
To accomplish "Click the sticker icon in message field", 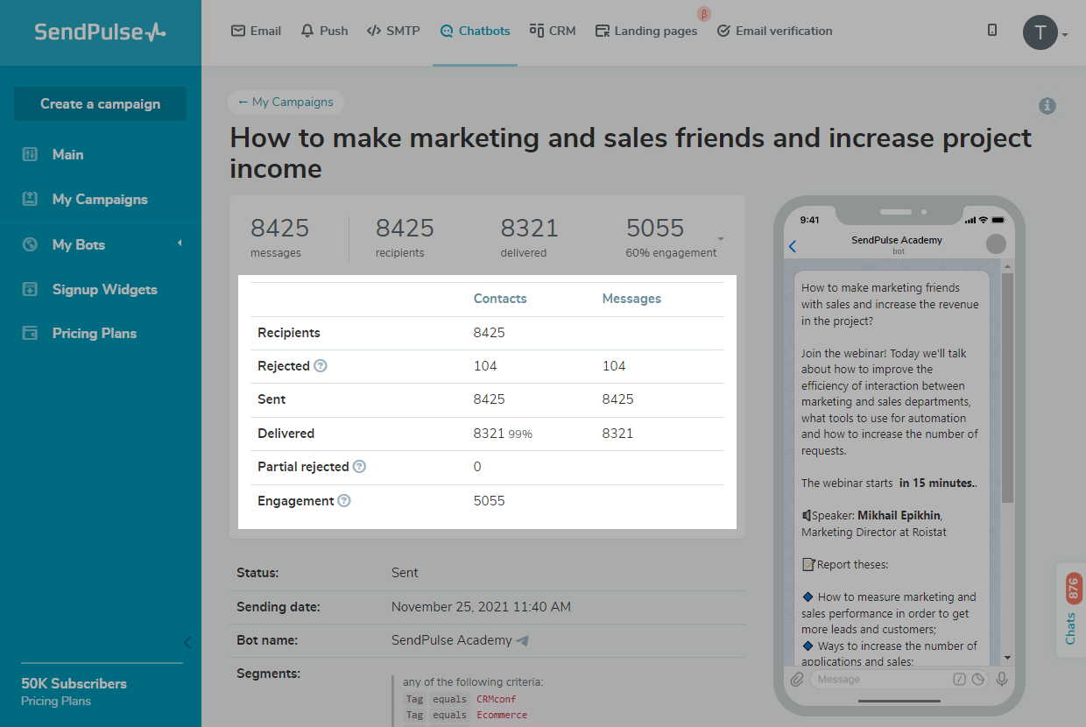I will (978, 679).
